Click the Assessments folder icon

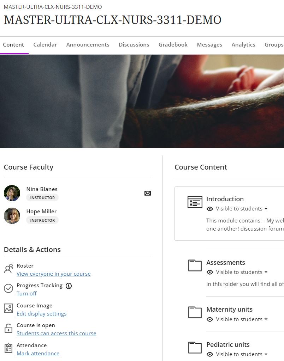coord(195,265)
